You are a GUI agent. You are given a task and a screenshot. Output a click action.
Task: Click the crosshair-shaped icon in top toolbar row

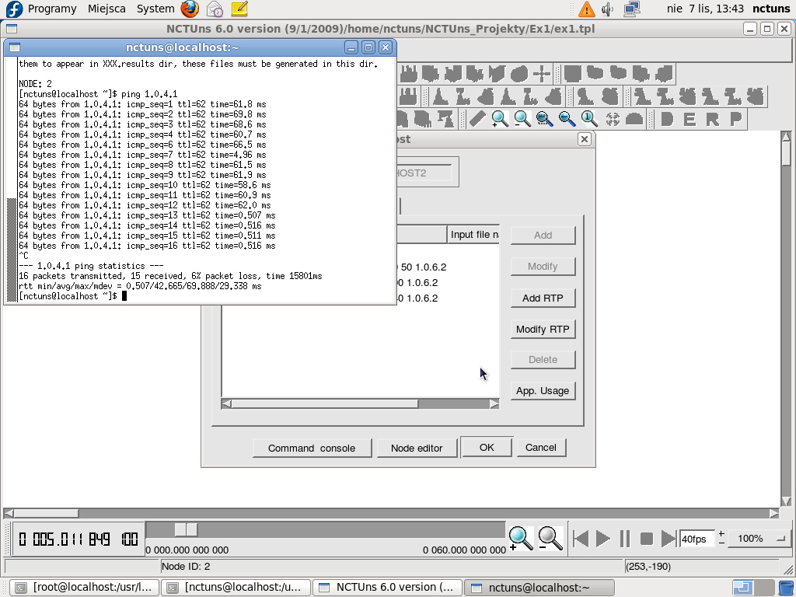click(542, 74)
